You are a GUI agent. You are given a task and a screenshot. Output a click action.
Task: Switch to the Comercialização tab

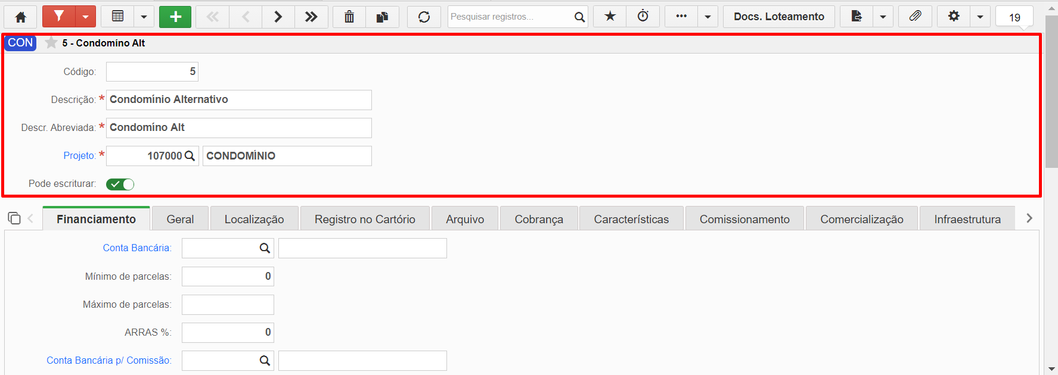(x=862, y=219)
